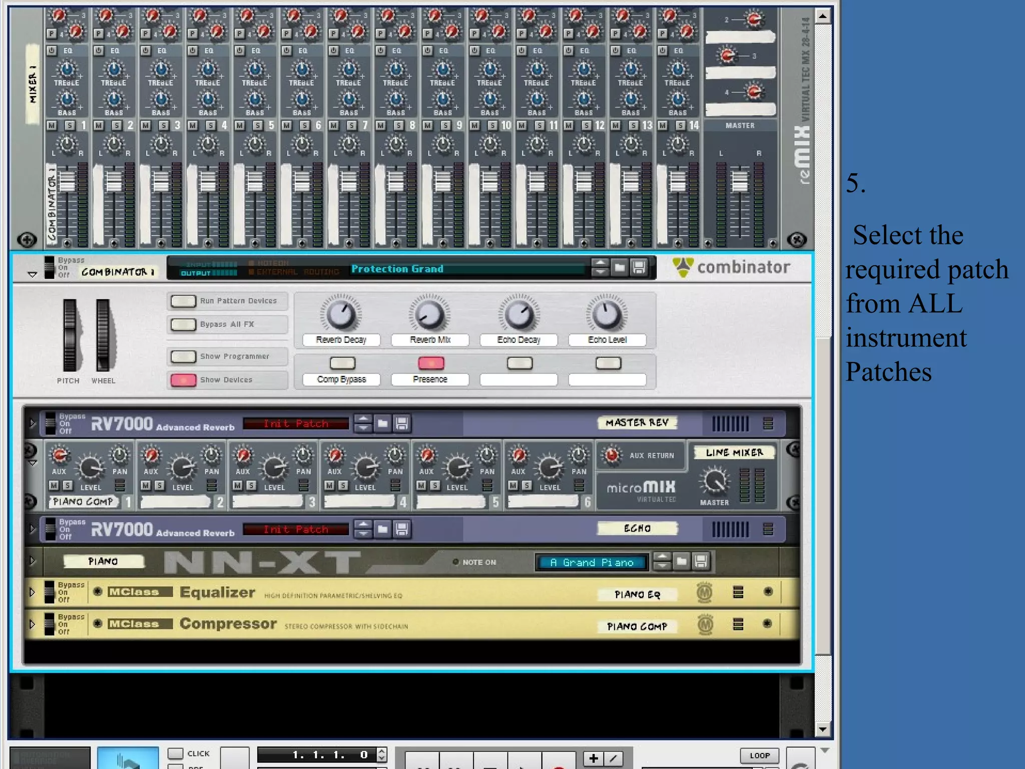Click the Line Mixer channel 1 LEVEL knob
Image resolution: width=1025 pixels, height=769 pixels.
[91, 467]
